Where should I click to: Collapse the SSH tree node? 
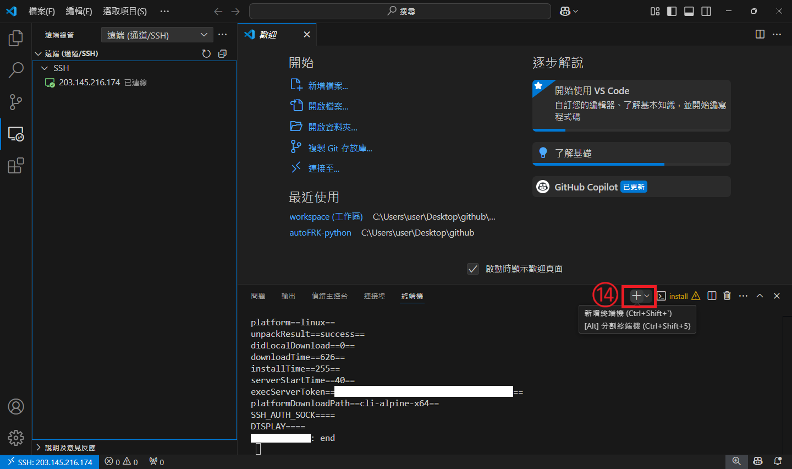tap(45, 68)
